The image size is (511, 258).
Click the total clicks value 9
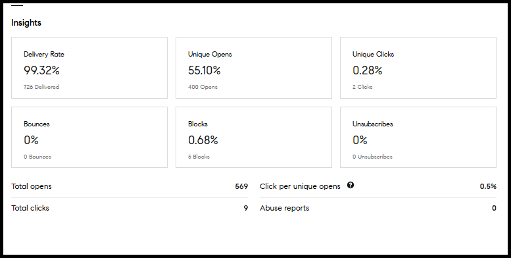click(246, 208)
